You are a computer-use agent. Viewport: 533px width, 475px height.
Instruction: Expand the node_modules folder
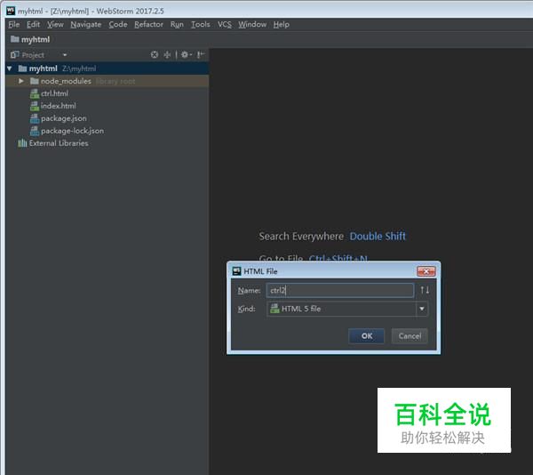[21, 81]
